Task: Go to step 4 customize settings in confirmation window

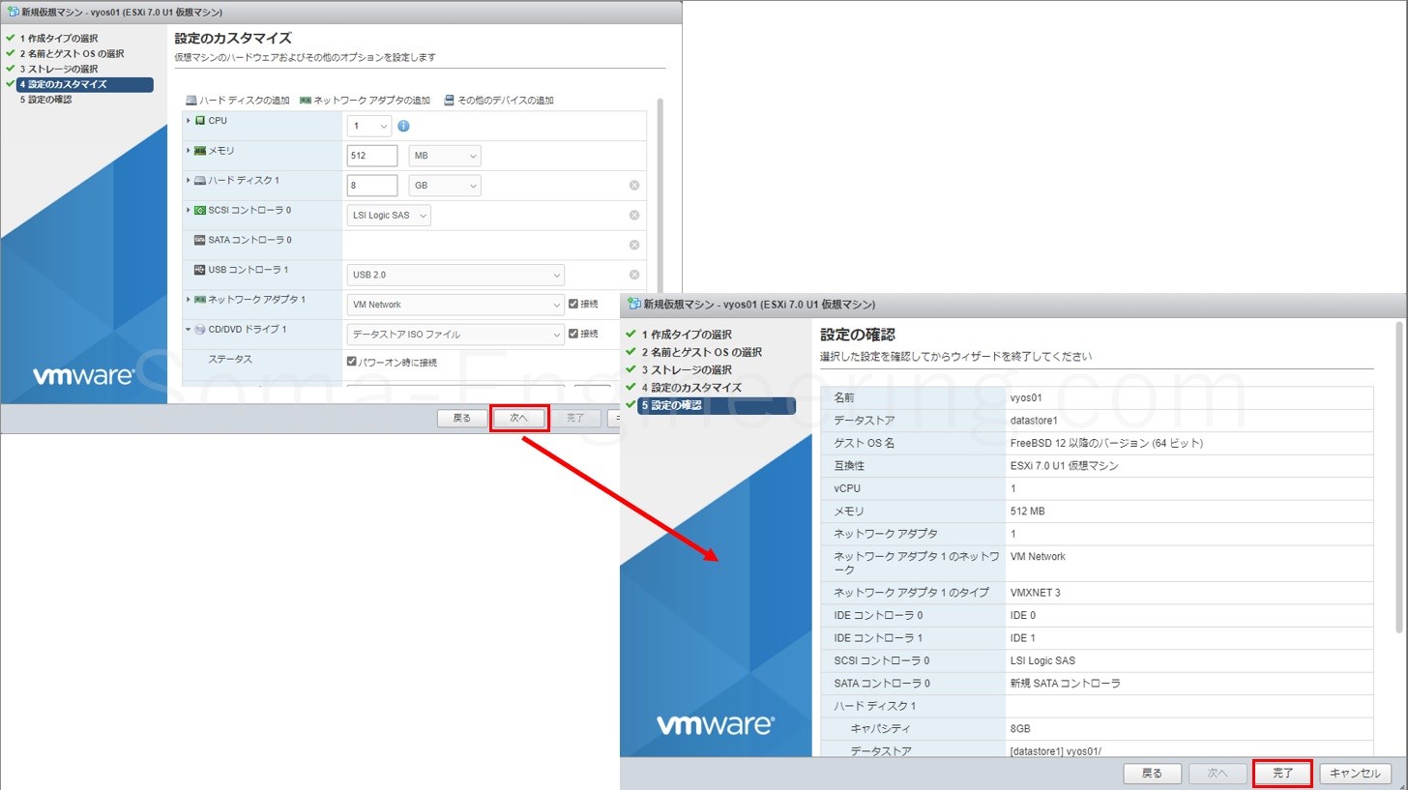Action: [692, 388]
